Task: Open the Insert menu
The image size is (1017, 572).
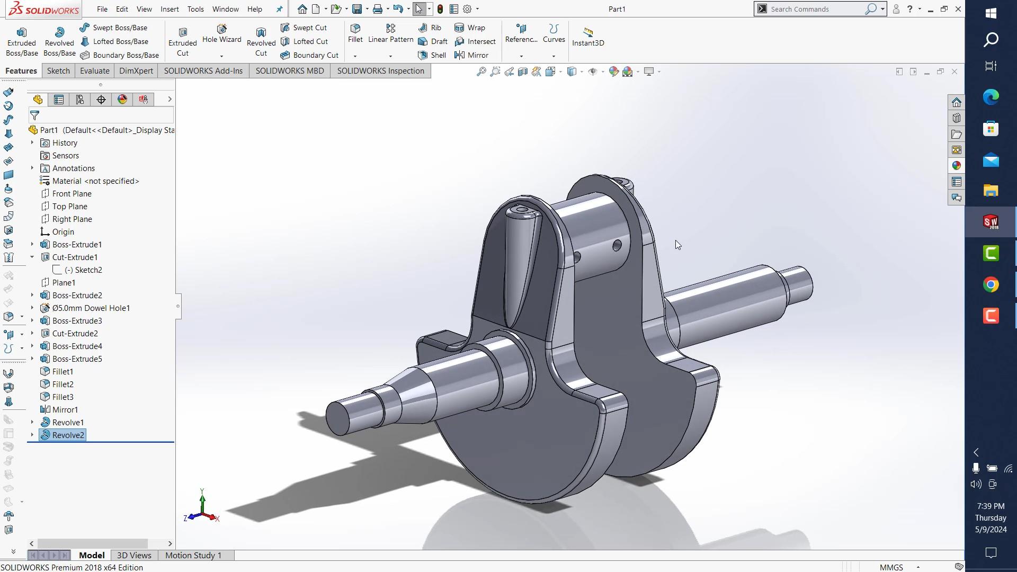Action: [169, 9]
